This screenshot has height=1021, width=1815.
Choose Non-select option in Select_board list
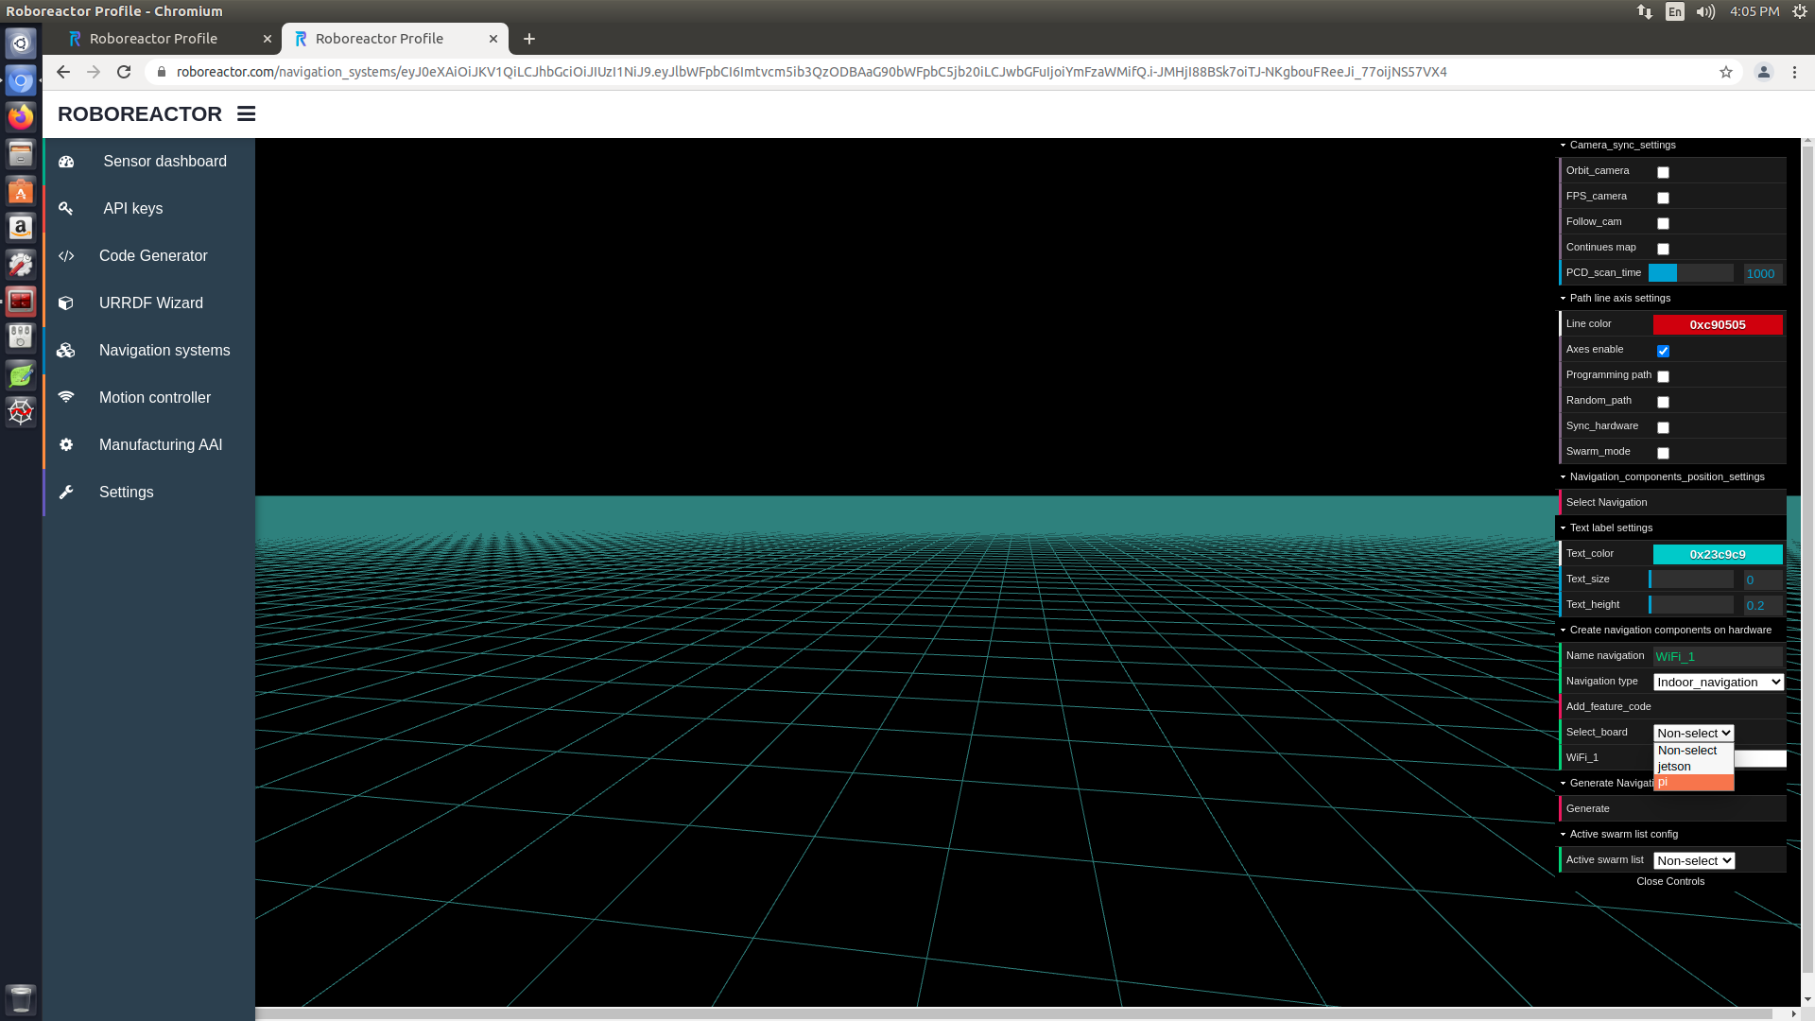1693,751
